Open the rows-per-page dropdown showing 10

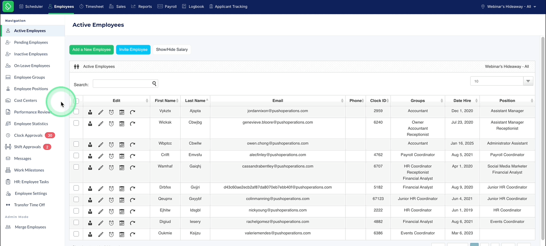click(502, 81)
